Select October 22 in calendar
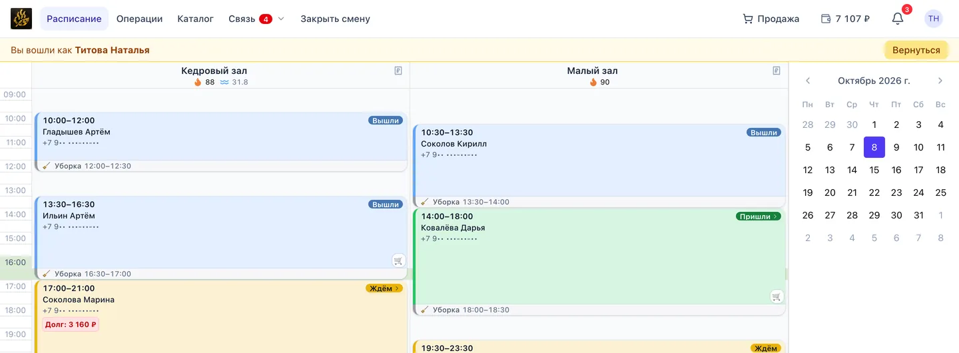 pyautogui.click(x=874, y=192)
